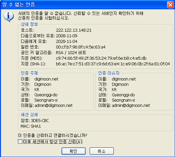Click the RSA / 1024 비트 algorithm value
175x157 pixels.
tap(71, 53)
